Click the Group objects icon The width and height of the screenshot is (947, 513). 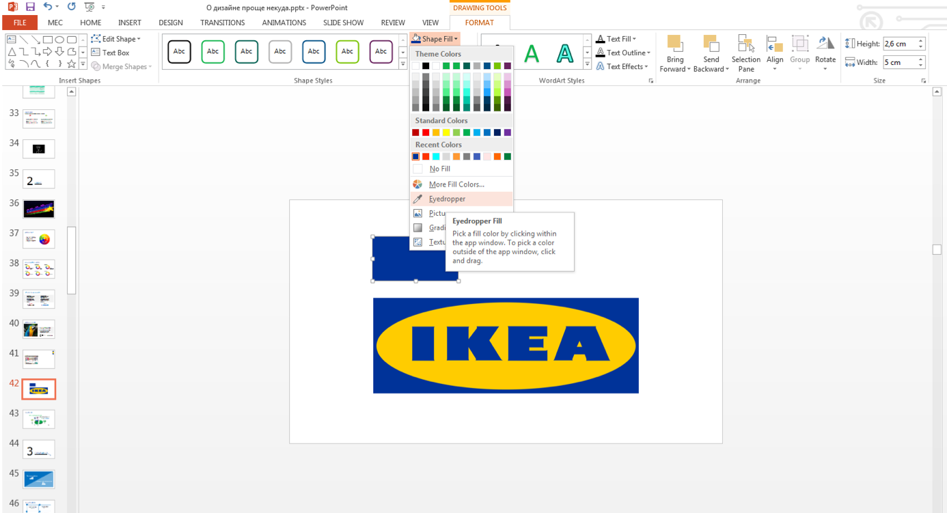click(x=799, y=44)
